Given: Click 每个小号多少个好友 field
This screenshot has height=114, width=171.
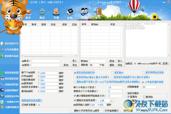Looking at the screenshot, I should click(x=115, y=88).
